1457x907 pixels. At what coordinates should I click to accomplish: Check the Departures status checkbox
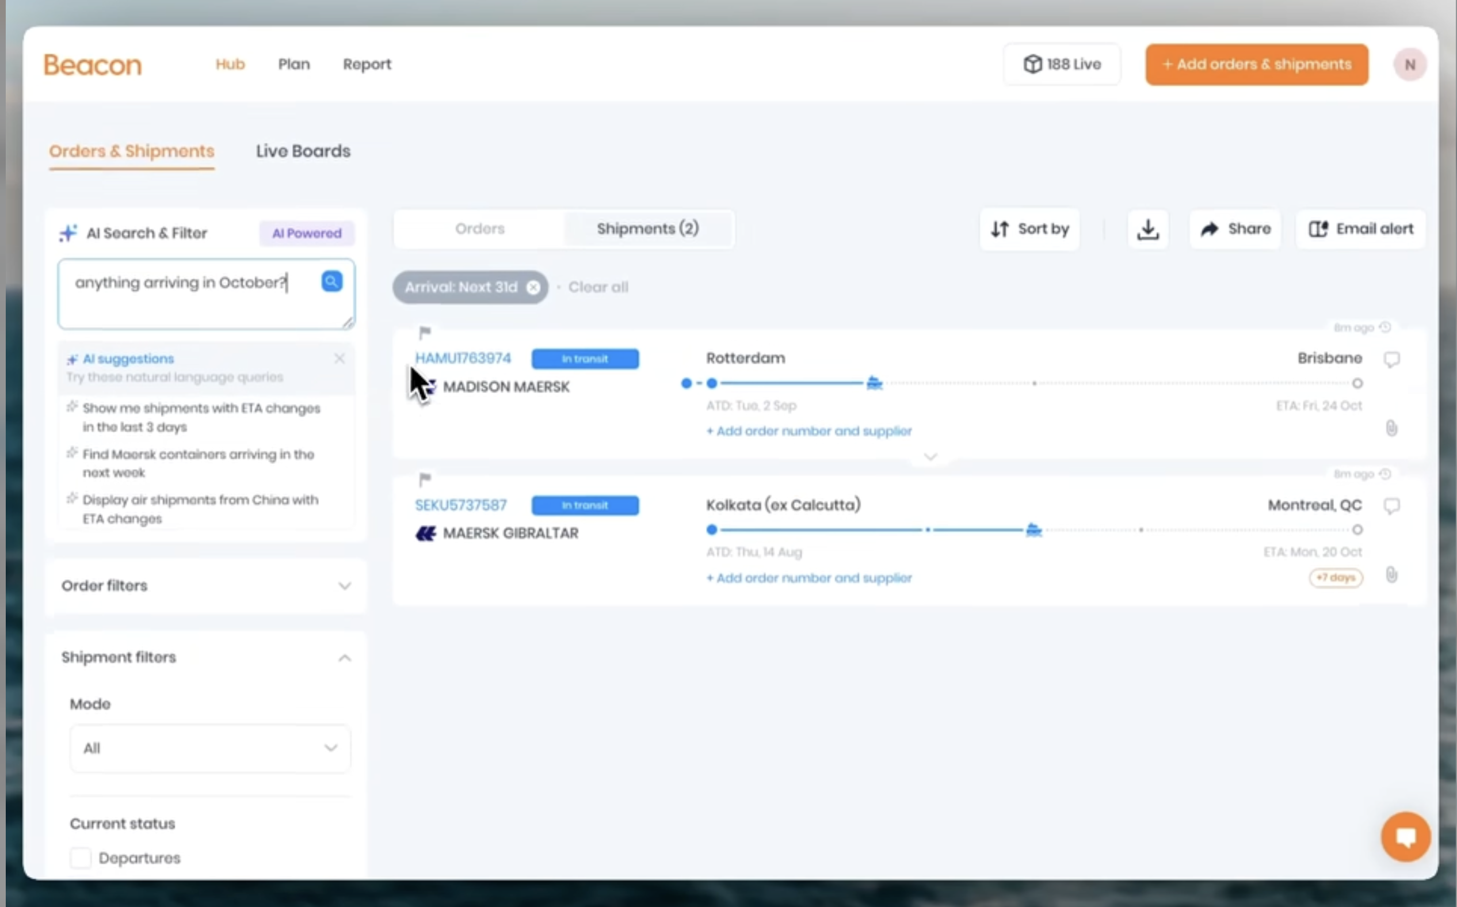pos(81,858)
